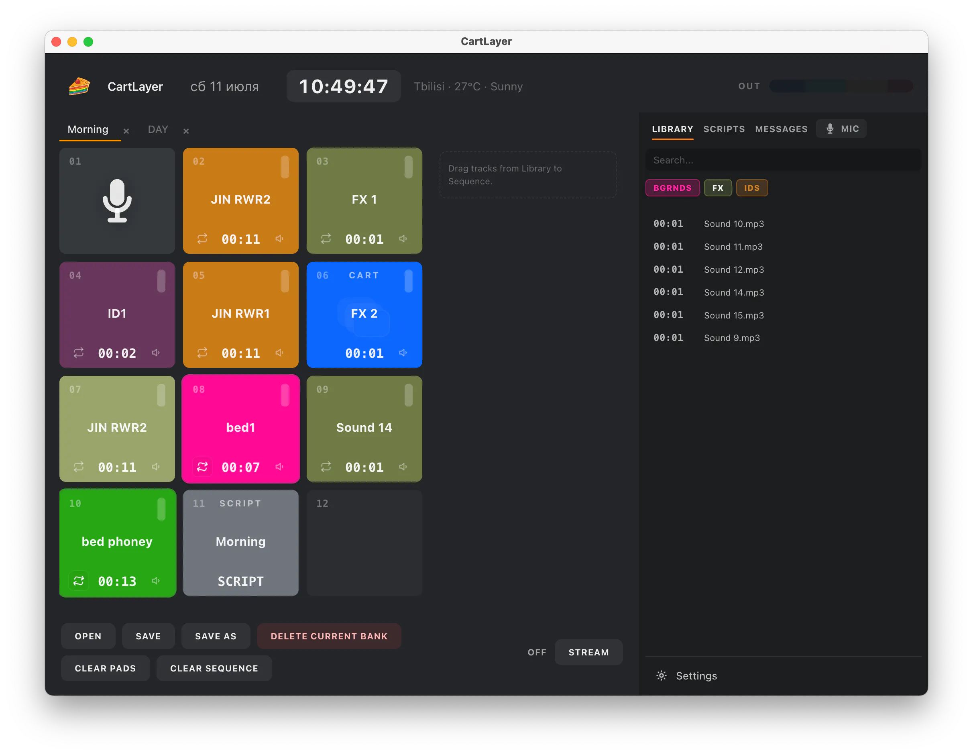Click DELETE CURRENT BANK
The width and height of the screenshot is (973, 755).
pos(329,637)
